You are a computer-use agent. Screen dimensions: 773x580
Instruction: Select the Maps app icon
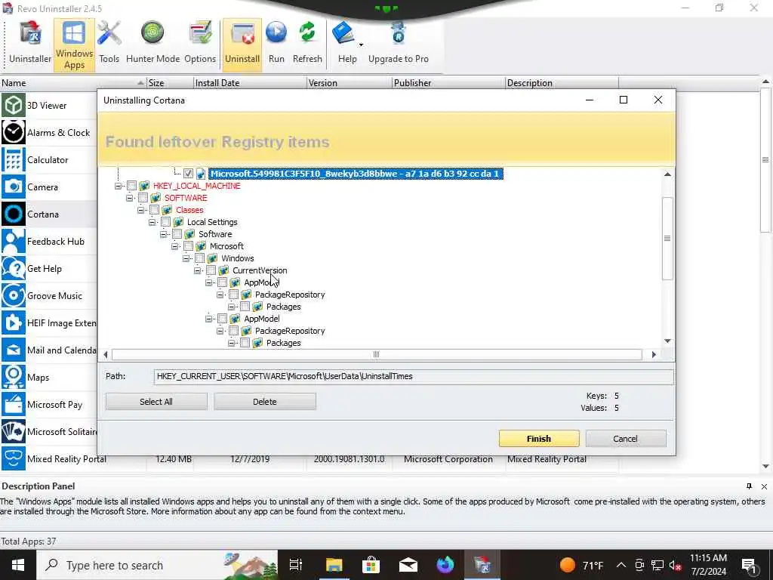tap(14, 377)
